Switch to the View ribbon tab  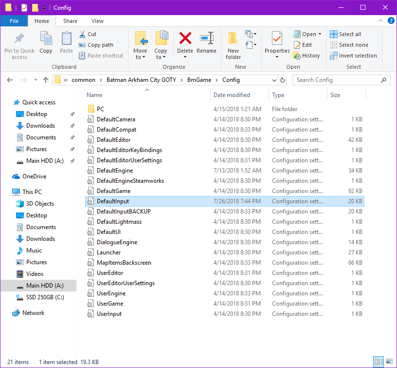tap(97, 21)
